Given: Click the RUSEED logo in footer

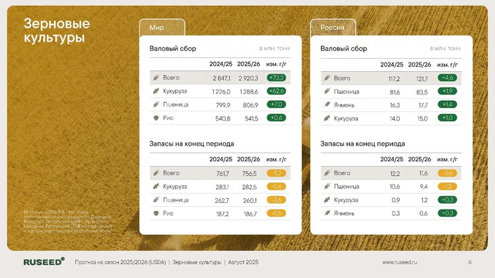Looking at the screenshot, I should (x=44, y=262).
